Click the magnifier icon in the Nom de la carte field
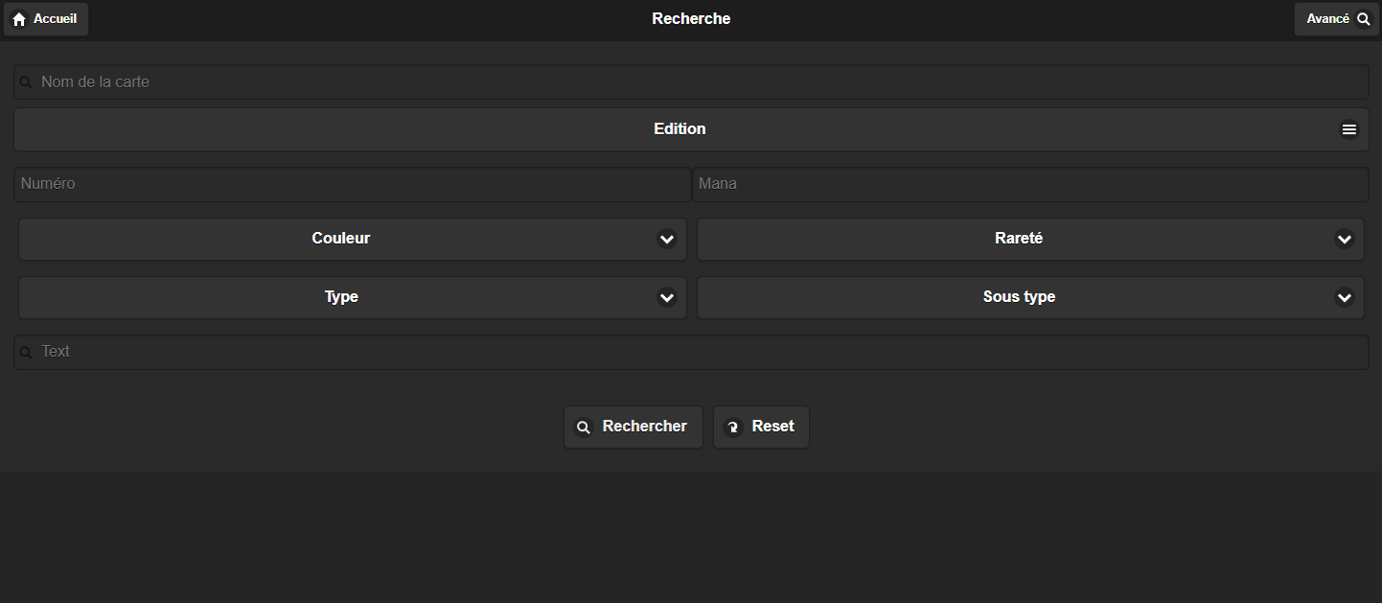This screenshot has height=603, width=1382. tap(27, 83)
